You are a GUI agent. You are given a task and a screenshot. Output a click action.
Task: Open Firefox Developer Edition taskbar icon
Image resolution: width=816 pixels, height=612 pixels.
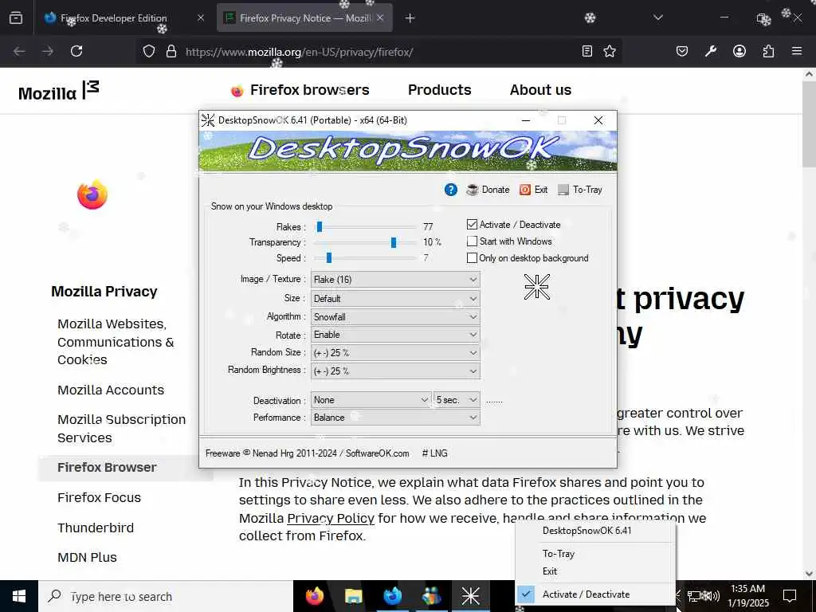[x=392, y=596]
